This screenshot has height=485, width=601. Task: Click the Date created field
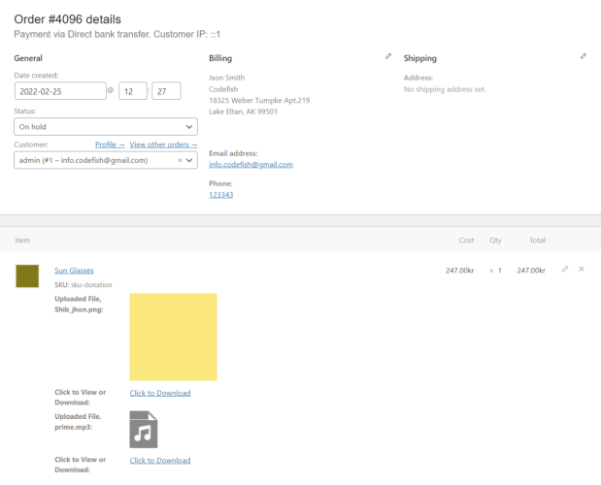click(x=60, y=91)
